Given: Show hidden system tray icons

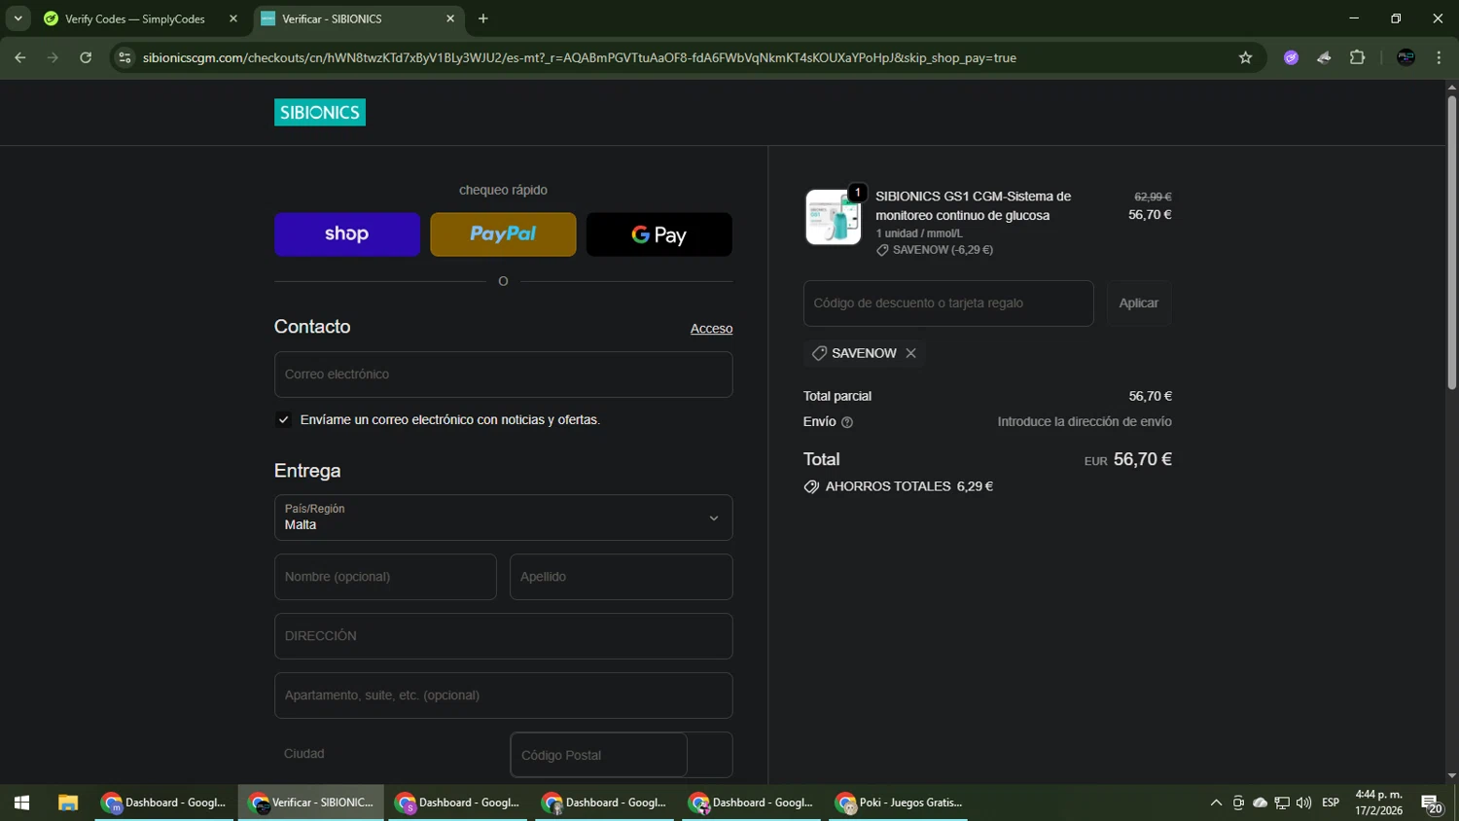Looking at the screenshot, I should coord(1216,803).
